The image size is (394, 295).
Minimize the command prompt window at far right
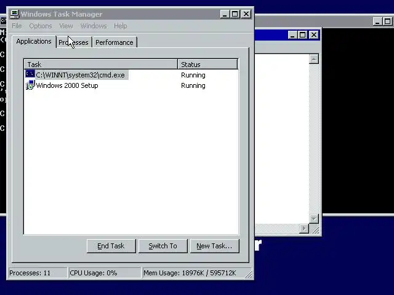pyautogui.click(x=377, y=22)
